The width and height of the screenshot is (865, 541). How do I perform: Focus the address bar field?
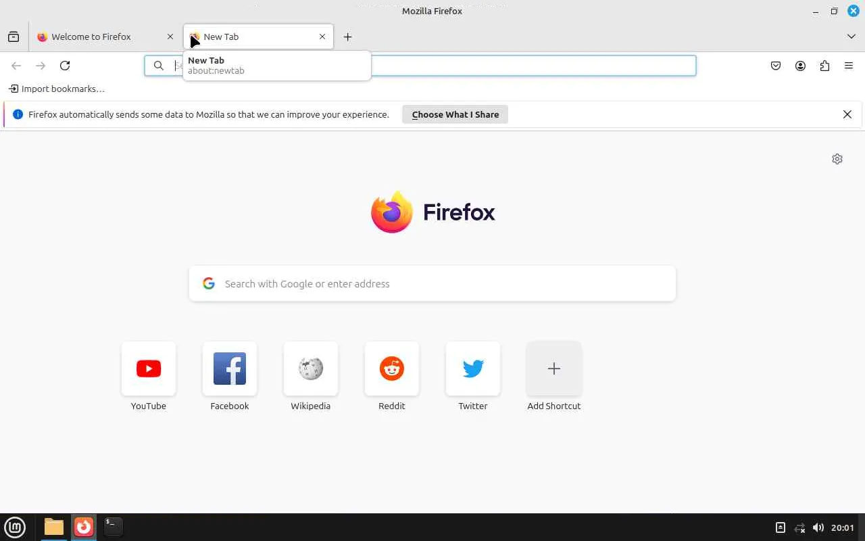pyautogui.click(x=420, y=66)
